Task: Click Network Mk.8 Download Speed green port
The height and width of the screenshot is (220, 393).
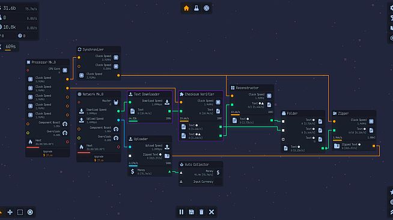Action: pos(118,111)
